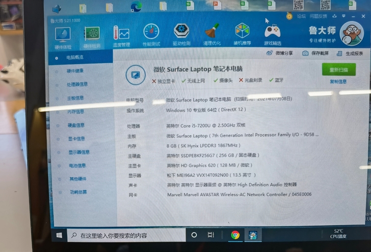Click the SSDPEBKF256G7 hard disk text

[x=213, y=155]
